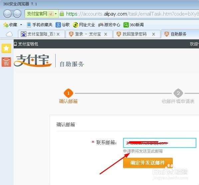Click the alipay URL in the address bar

[x=132, y=14]
